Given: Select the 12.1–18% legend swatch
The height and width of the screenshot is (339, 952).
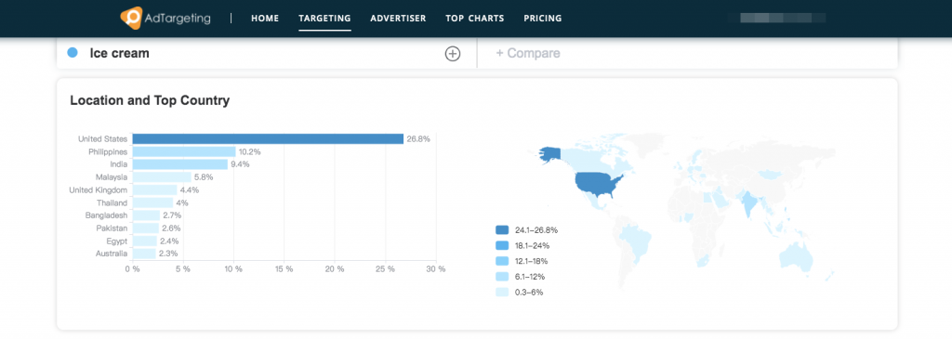Looking at the screenshot, I should pyautogui.click(x=502, y=261).
